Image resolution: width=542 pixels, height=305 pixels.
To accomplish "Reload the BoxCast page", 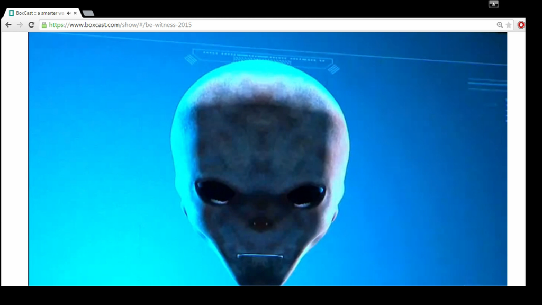I will click(x=31, y=25).
